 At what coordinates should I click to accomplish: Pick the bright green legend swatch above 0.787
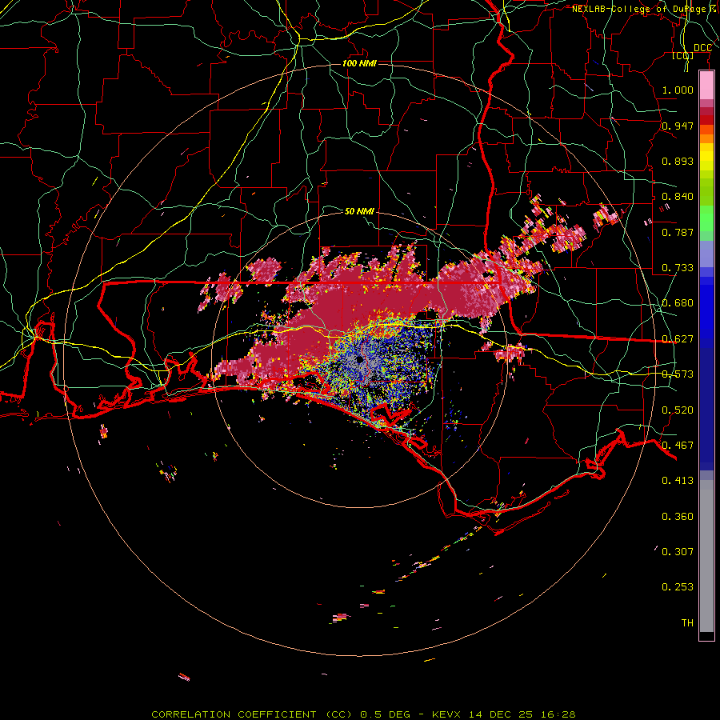(706, 219)
